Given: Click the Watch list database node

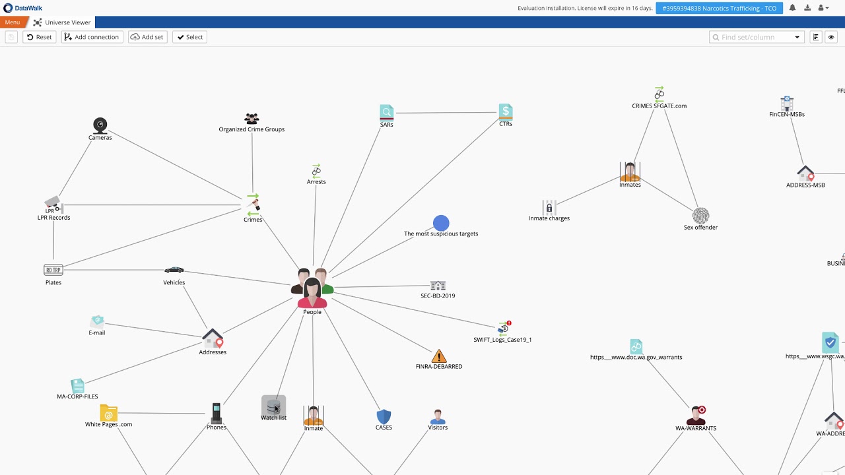Looking at the screenshot, I should point(273,406).
